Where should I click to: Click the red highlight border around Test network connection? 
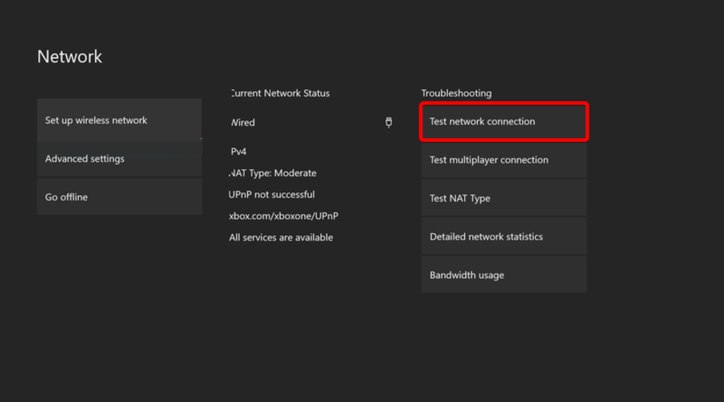(504, 104)
